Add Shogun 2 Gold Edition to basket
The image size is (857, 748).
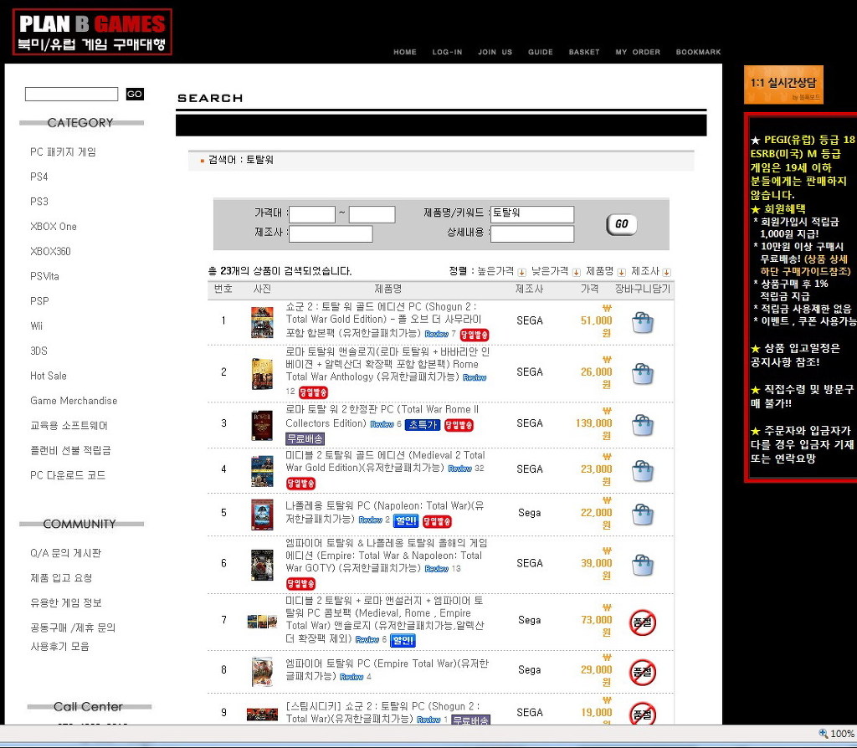[642, 322]
